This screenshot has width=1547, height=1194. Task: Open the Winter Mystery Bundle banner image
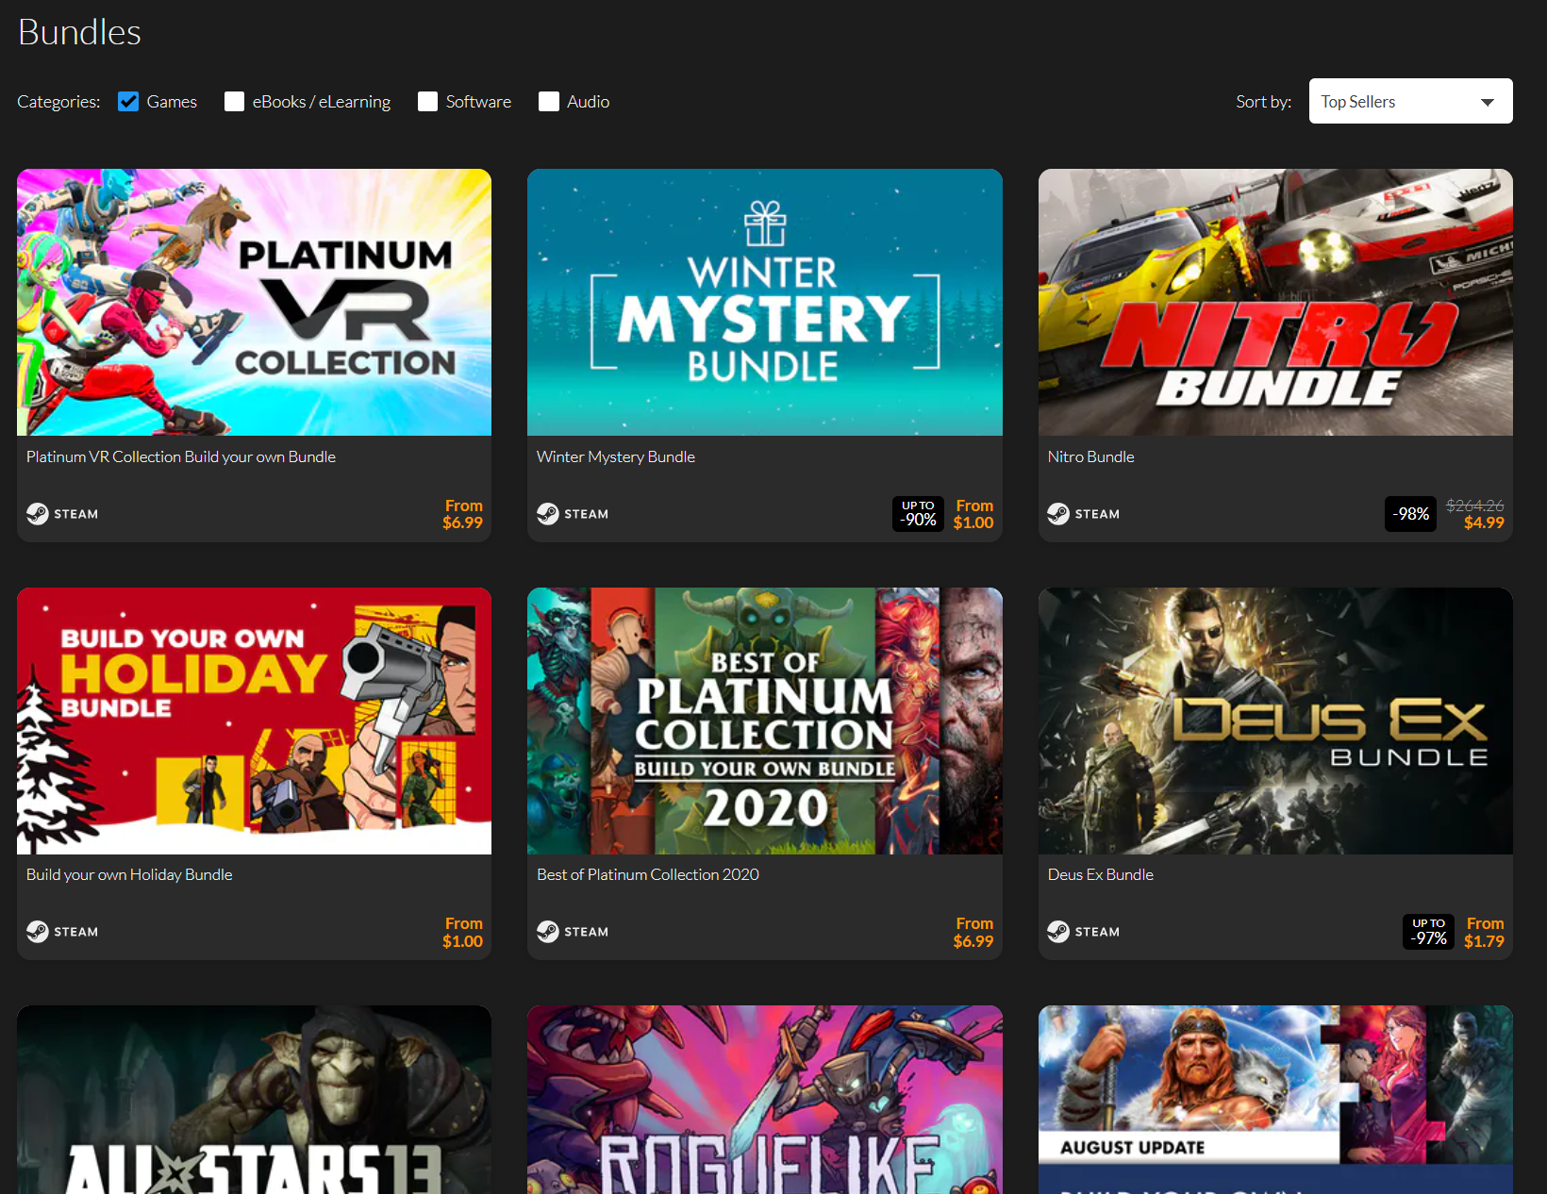764,302
